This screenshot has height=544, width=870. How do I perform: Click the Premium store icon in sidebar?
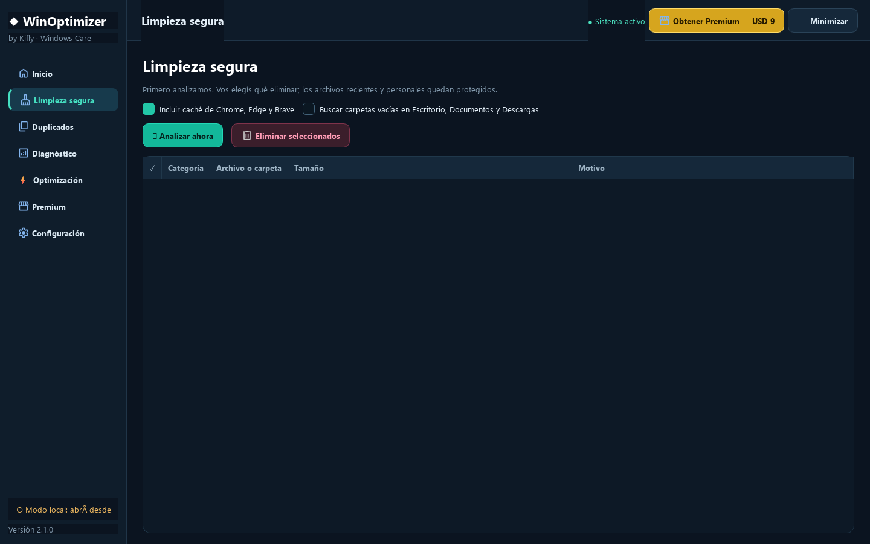tap(24, 206)
